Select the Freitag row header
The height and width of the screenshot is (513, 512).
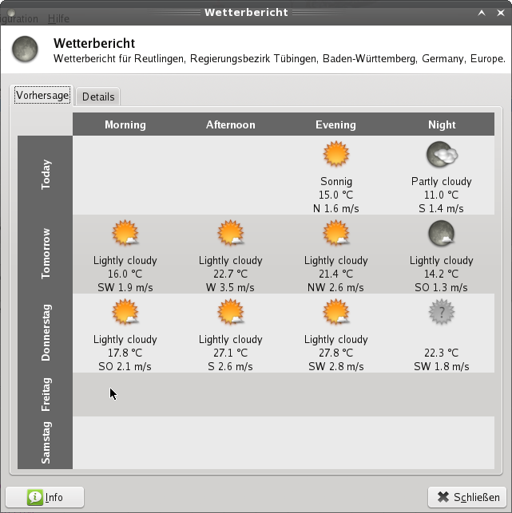click(46, 394)
